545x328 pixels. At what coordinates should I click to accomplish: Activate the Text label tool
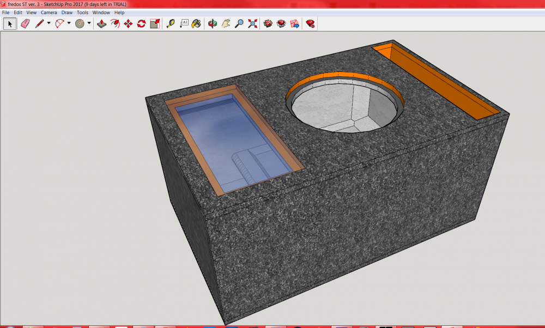[184, 23]
